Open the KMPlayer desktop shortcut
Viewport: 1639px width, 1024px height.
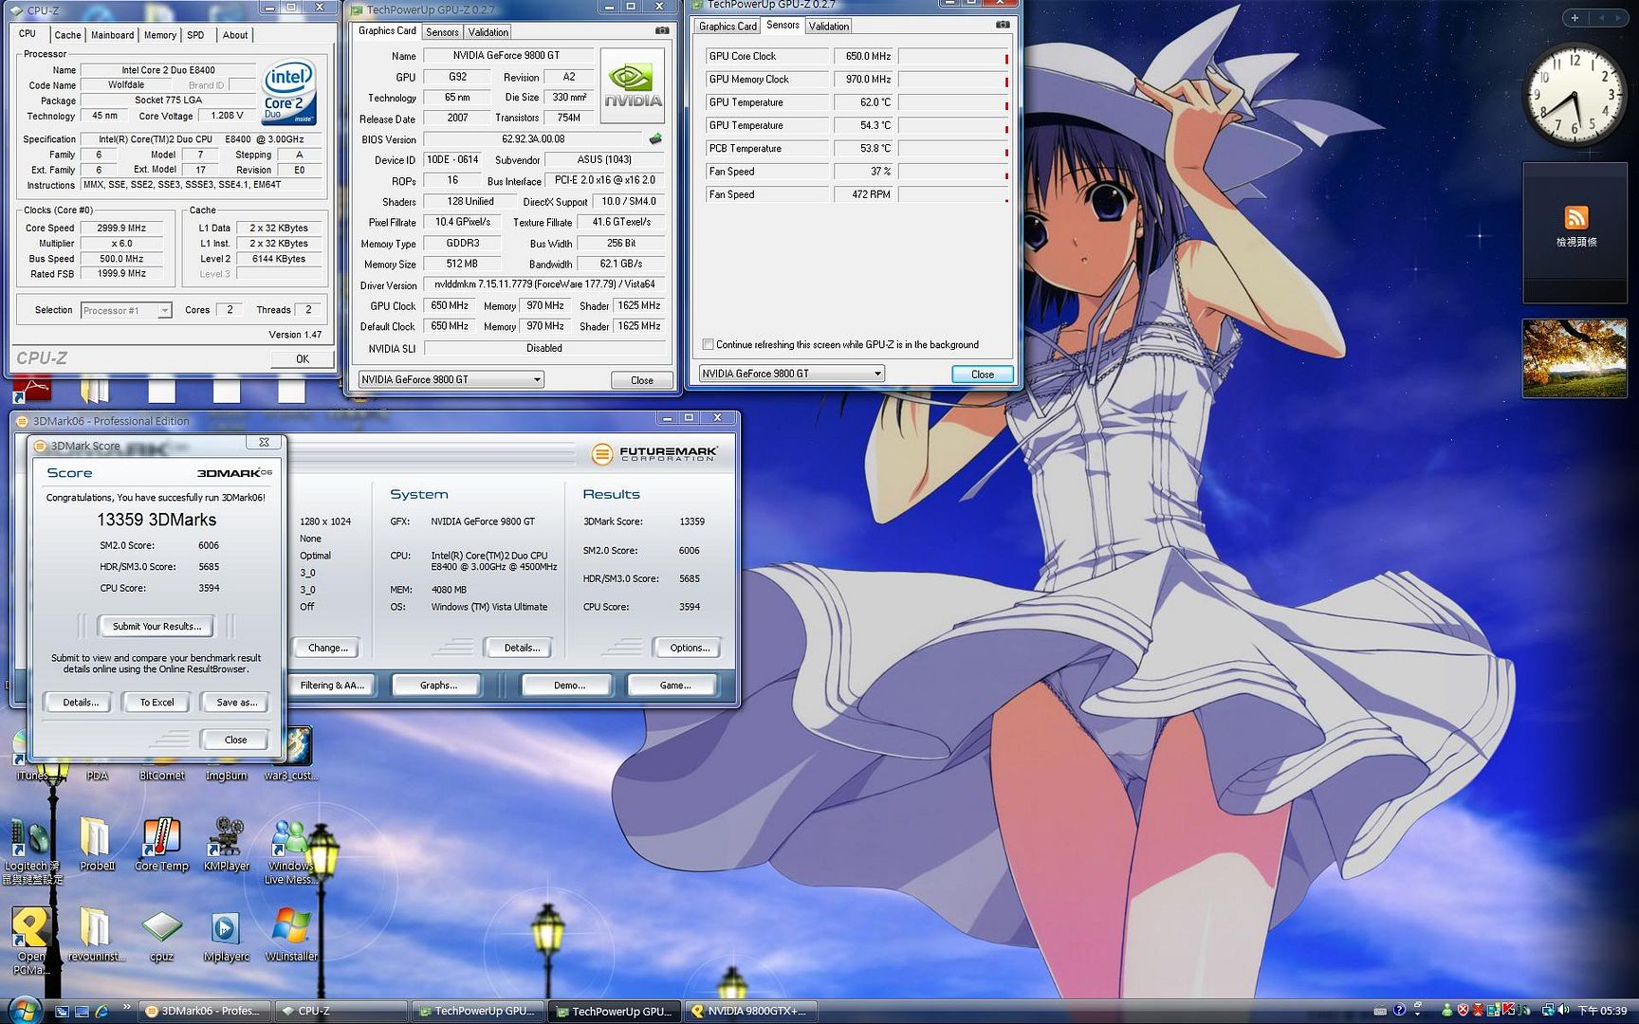click(x=226, y=844)
